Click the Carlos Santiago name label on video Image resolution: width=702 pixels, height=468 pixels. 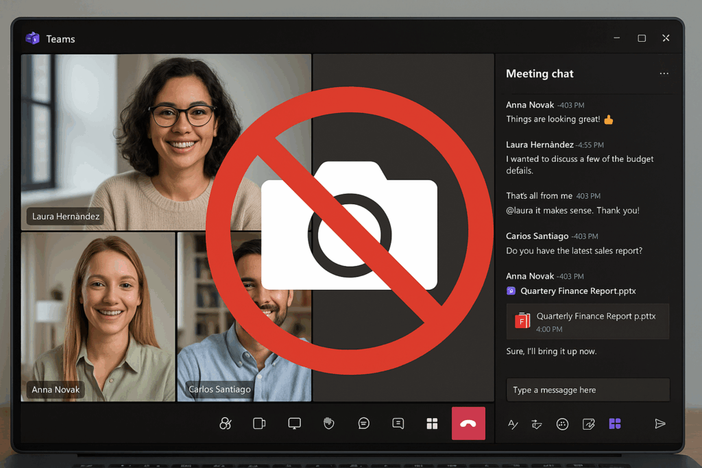coord(219,389)
